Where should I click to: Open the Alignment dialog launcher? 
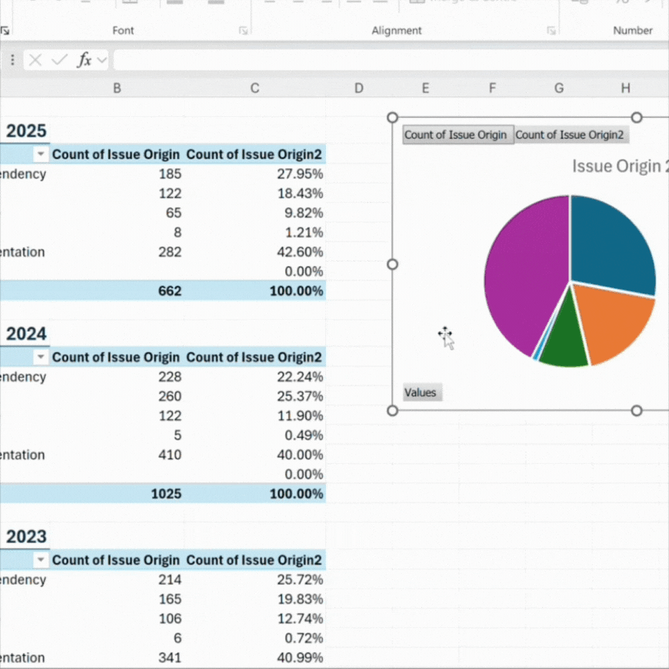[x=551, y=31]
